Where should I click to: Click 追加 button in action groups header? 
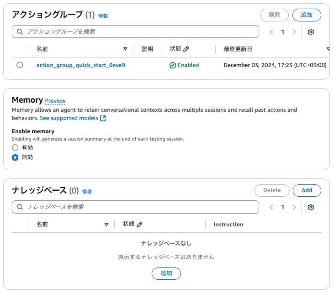(307, 15)
